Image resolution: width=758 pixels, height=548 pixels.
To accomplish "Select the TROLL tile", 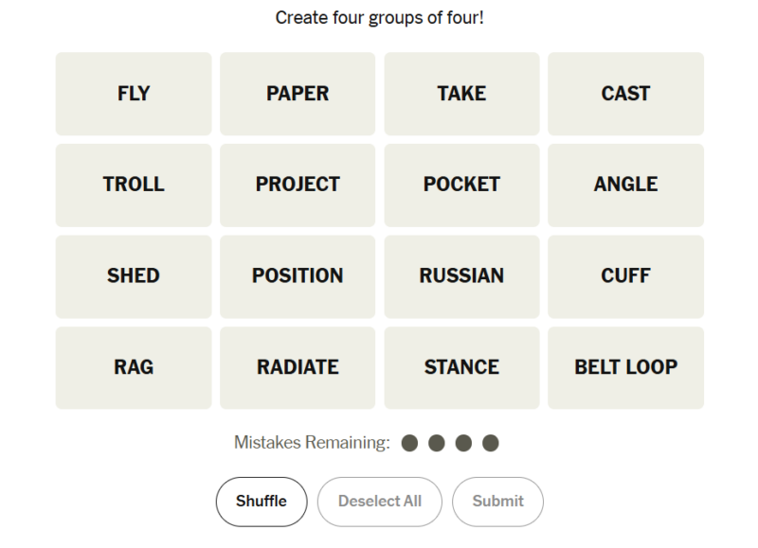I will (134, 185).
